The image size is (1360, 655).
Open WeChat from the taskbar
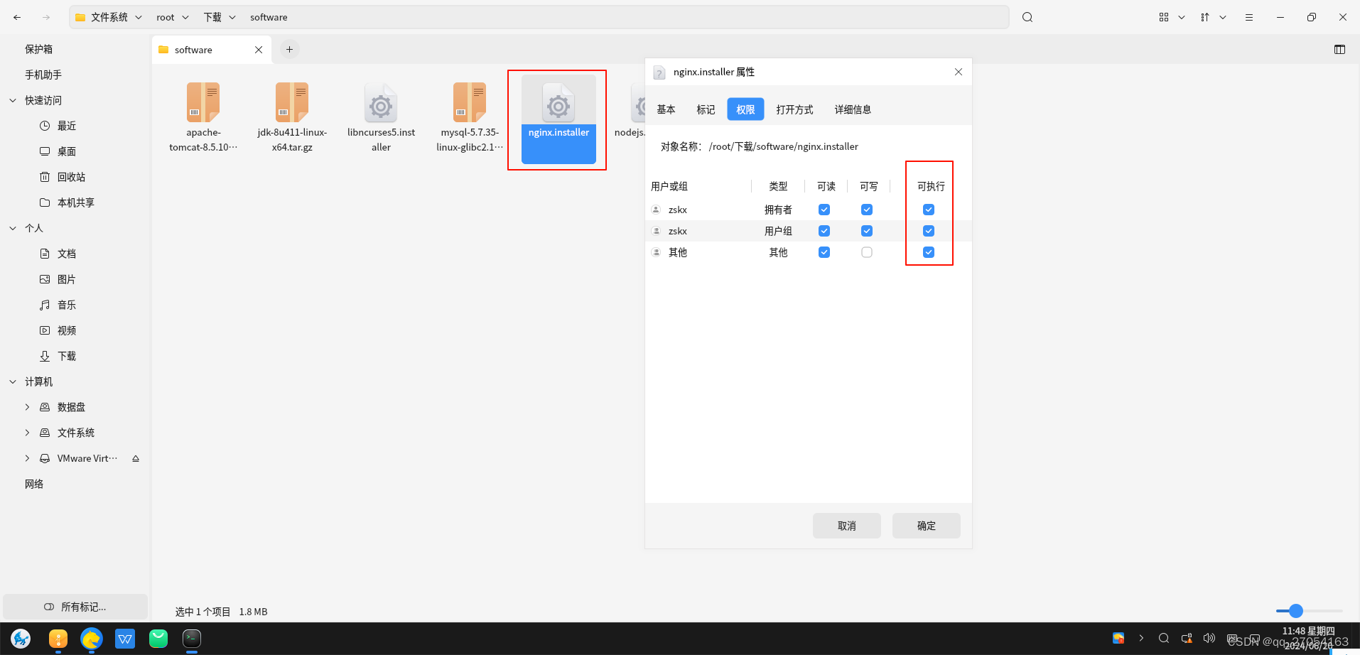click(x=158, y=639)
